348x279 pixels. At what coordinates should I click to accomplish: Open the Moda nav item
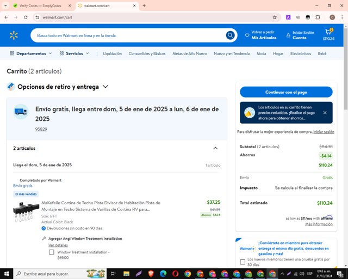point(261,53)
